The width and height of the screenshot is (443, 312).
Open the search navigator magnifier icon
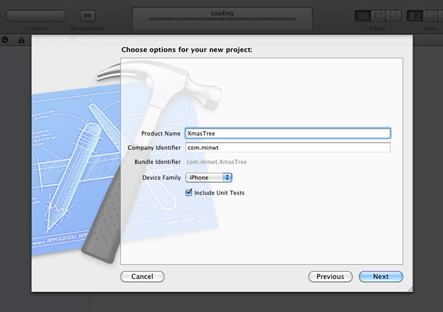click(x=4, y=40)
